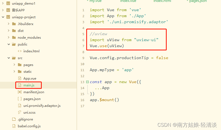Click the 音乐APP project icon

tap(8, 10)
